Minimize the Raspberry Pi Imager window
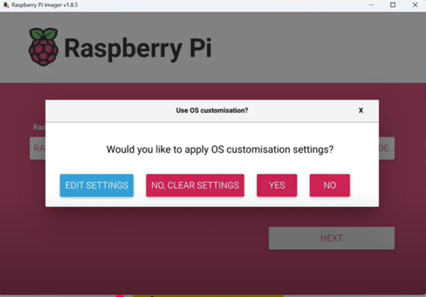Screen dimensions: 426x297 tap(371, 5)
